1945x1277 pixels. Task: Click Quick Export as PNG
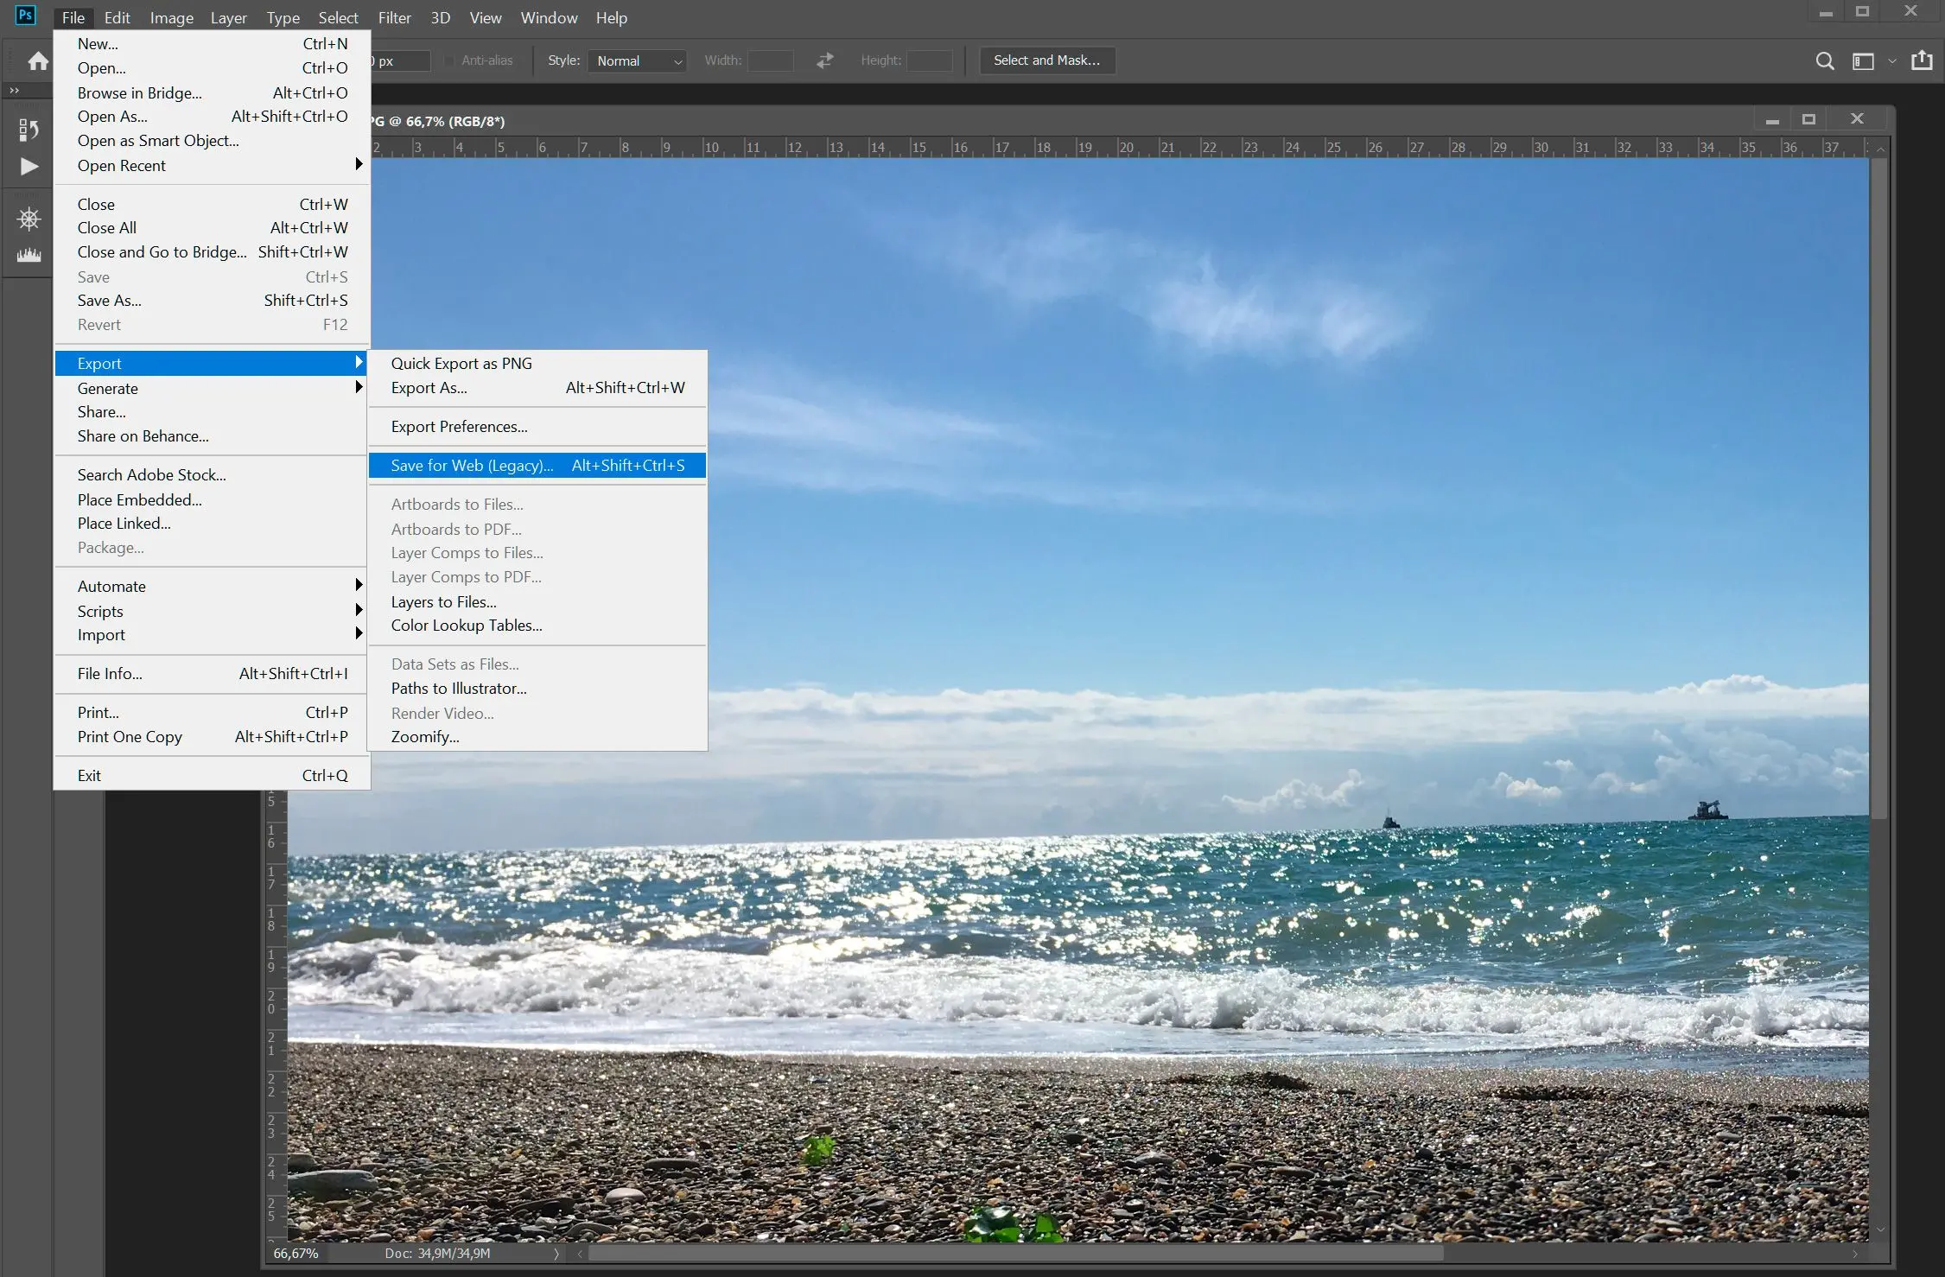[461, 362]
